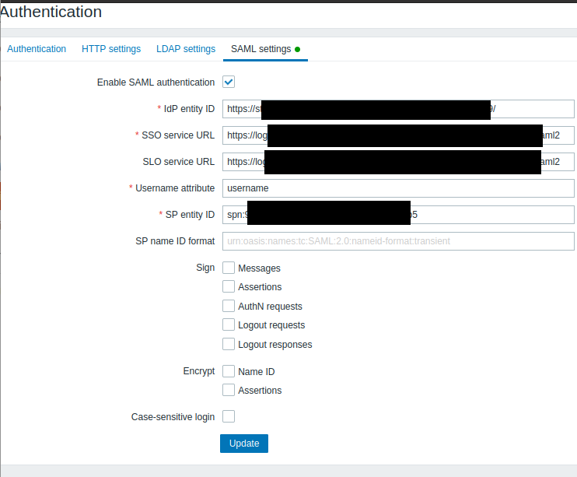Click the Logout requests label

pyautogui.click(x=271, y=325)
